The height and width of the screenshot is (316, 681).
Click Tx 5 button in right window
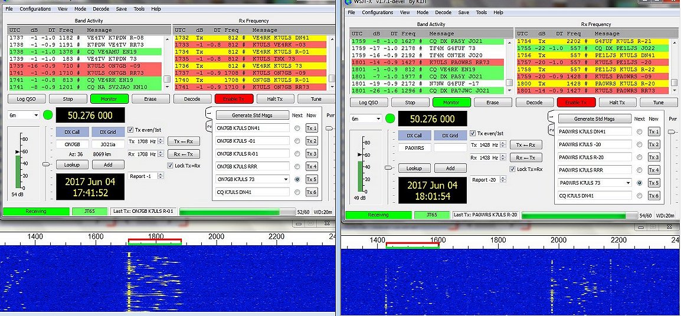[x=654, y=183]
